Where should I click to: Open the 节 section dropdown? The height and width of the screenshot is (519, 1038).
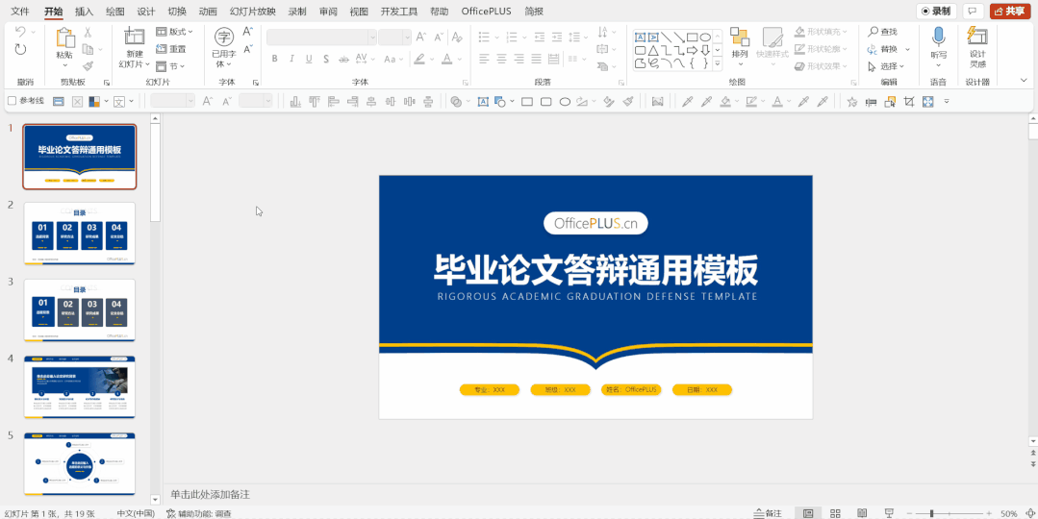tap(170, 66)
